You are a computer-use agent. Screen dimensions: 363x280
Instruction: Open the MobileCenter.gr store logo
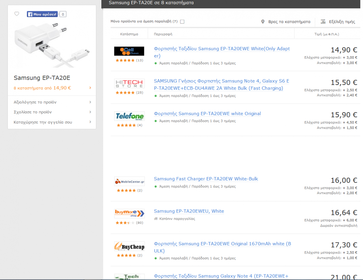(129, 181)
